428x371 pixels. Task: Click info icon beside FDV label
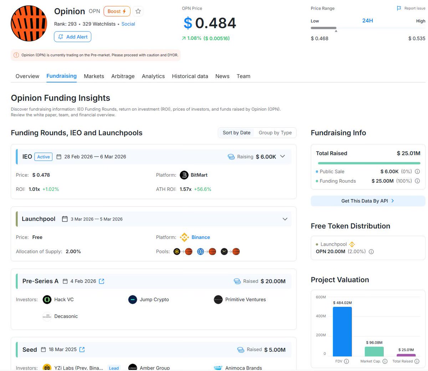point(346,361)
